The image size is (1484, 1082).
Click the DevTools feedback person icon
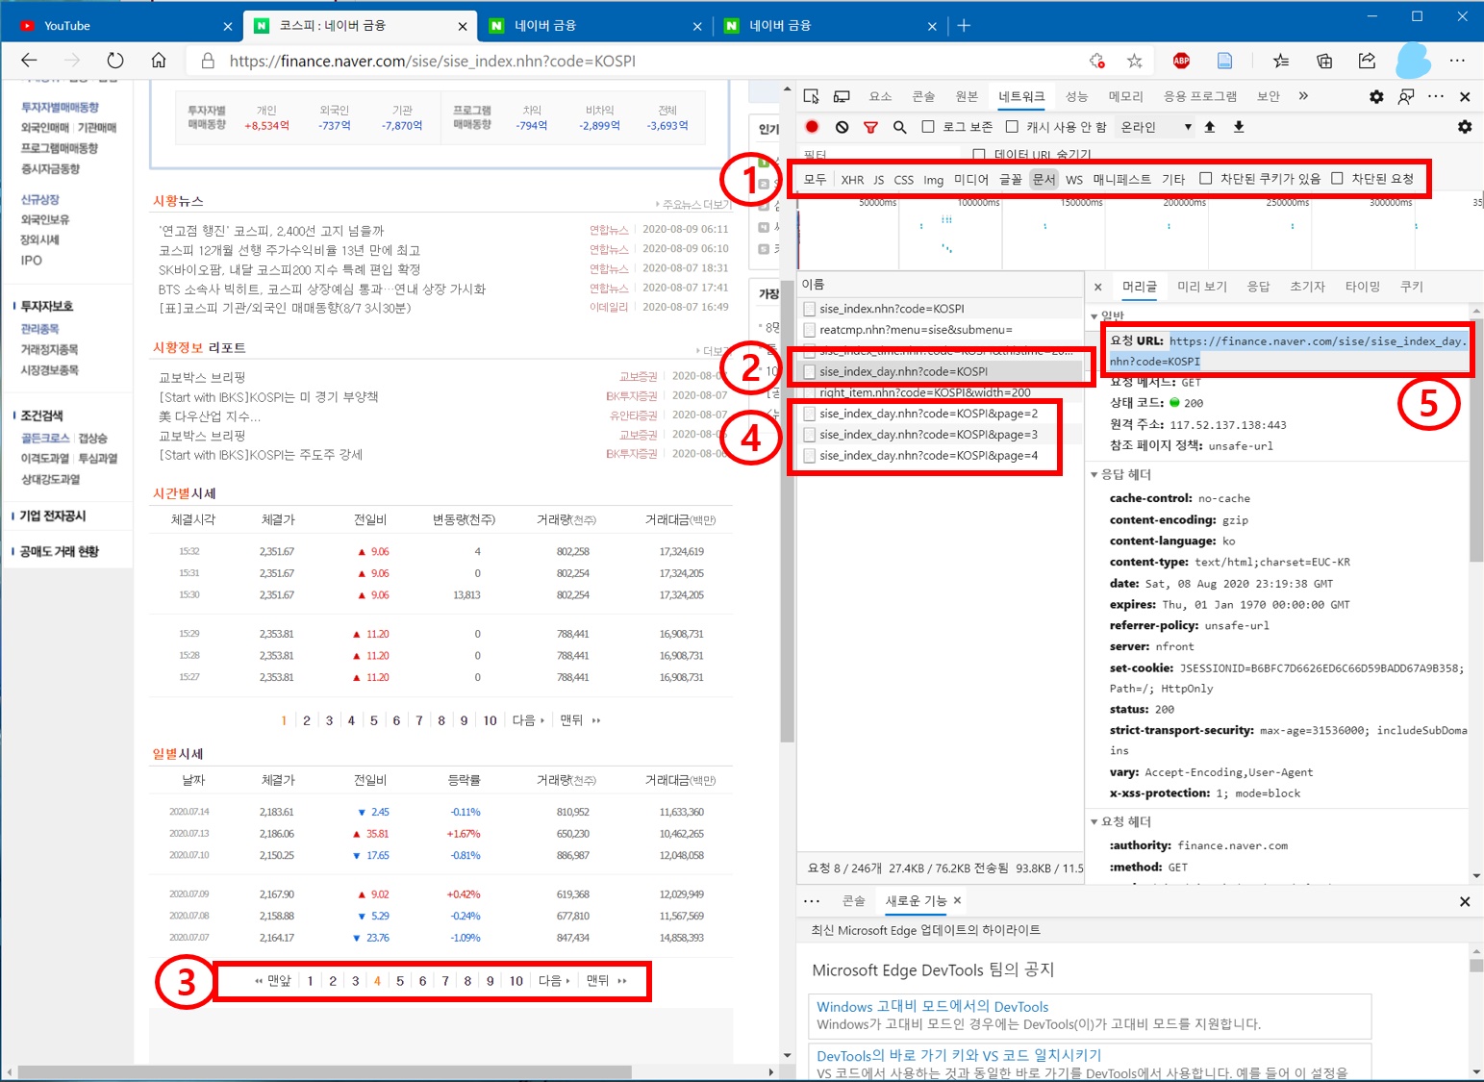[1406, 96]
